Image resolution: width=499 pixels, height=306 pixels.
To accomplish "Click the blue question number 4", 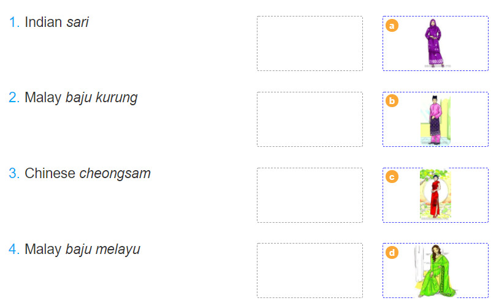I will coord(14,249).
